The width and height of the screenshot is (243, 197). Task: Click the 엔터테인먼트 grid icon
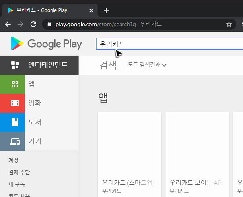point(15,65)
